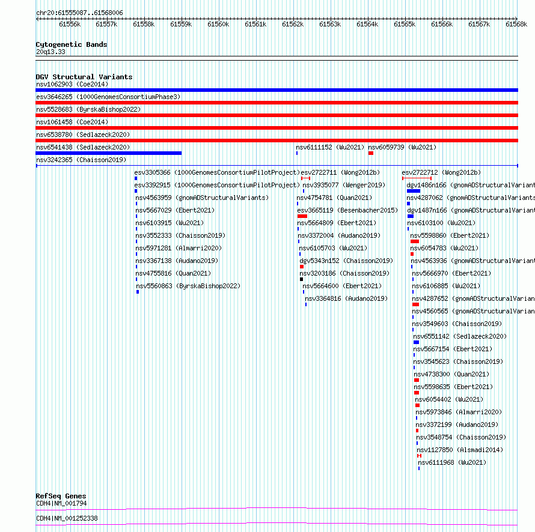Click dgv5343n152 (Chaisson2019) label
The height and width of the screenshot is (532, 535).
346,261
